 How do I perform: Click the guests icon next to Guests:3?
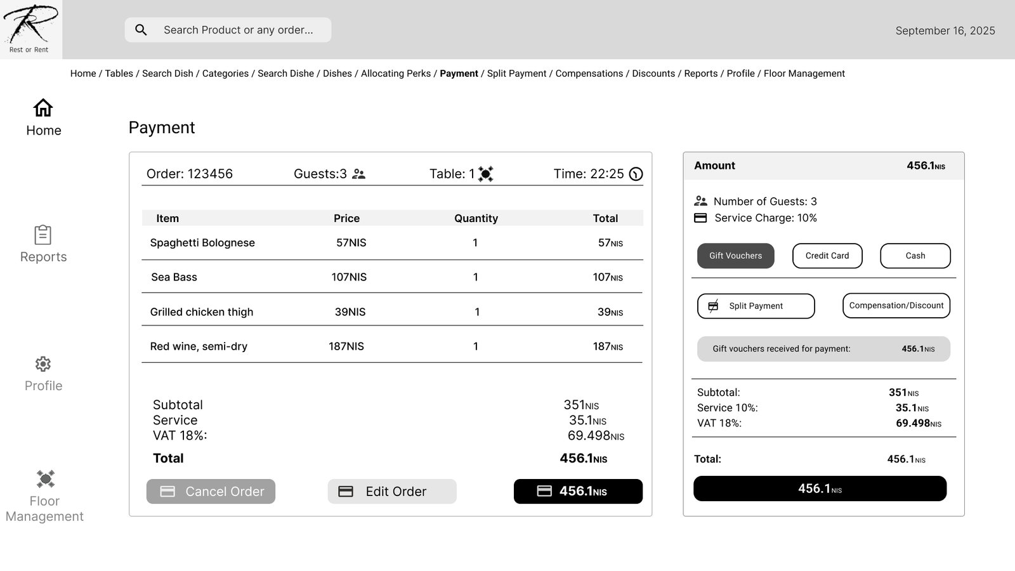click(359, 174)
